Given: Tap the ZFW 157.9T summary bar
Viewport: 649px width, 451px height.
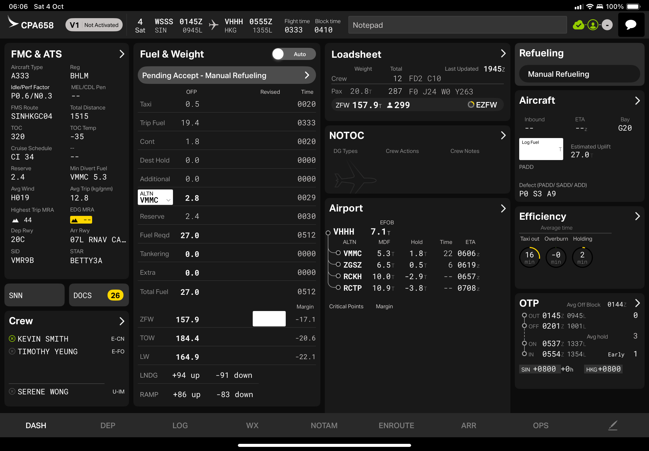Looking at the screenshot, I should pyautogui.click(x=417, y=105).
